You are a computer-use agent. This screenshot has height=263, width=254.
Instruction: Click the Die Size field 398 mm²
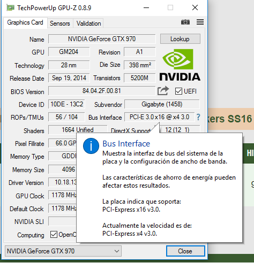[x=139, y=65]
